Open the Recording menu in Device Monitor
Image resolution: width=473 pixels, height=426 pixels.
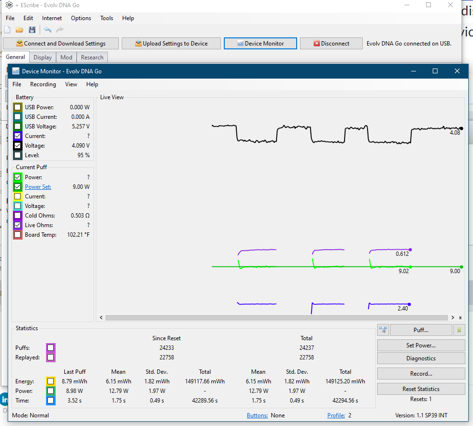click(x=43, y=84)
